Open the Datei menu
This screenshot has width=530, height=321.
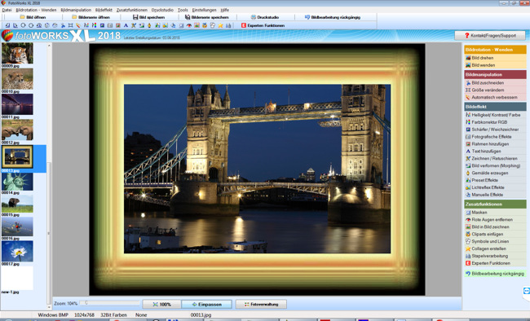7,10
